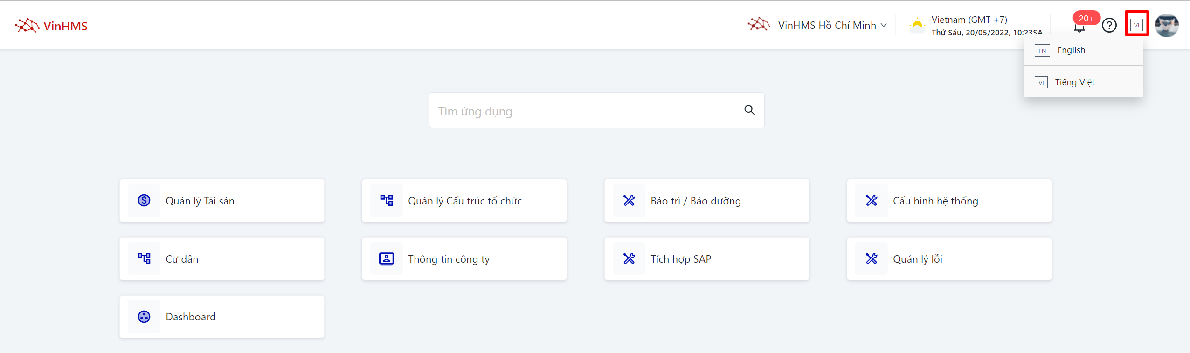Open Tích hợp SAP app
This screenshot has height=353, width=1190.
click(x=706, y=259)
